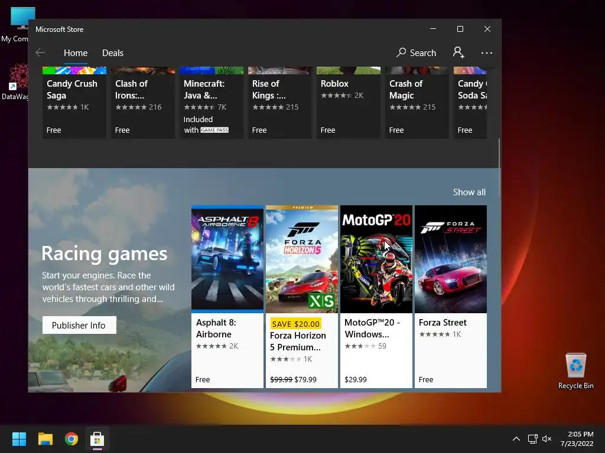This screenshot has height=453, width=605.
Task: Open the Asphalt 8: Airborne cover art
Action: (x=227, y=259)
